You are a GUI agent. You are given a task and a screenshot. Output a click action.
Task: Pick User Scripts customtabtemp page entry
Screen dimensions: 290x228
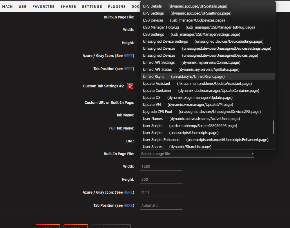208,126
